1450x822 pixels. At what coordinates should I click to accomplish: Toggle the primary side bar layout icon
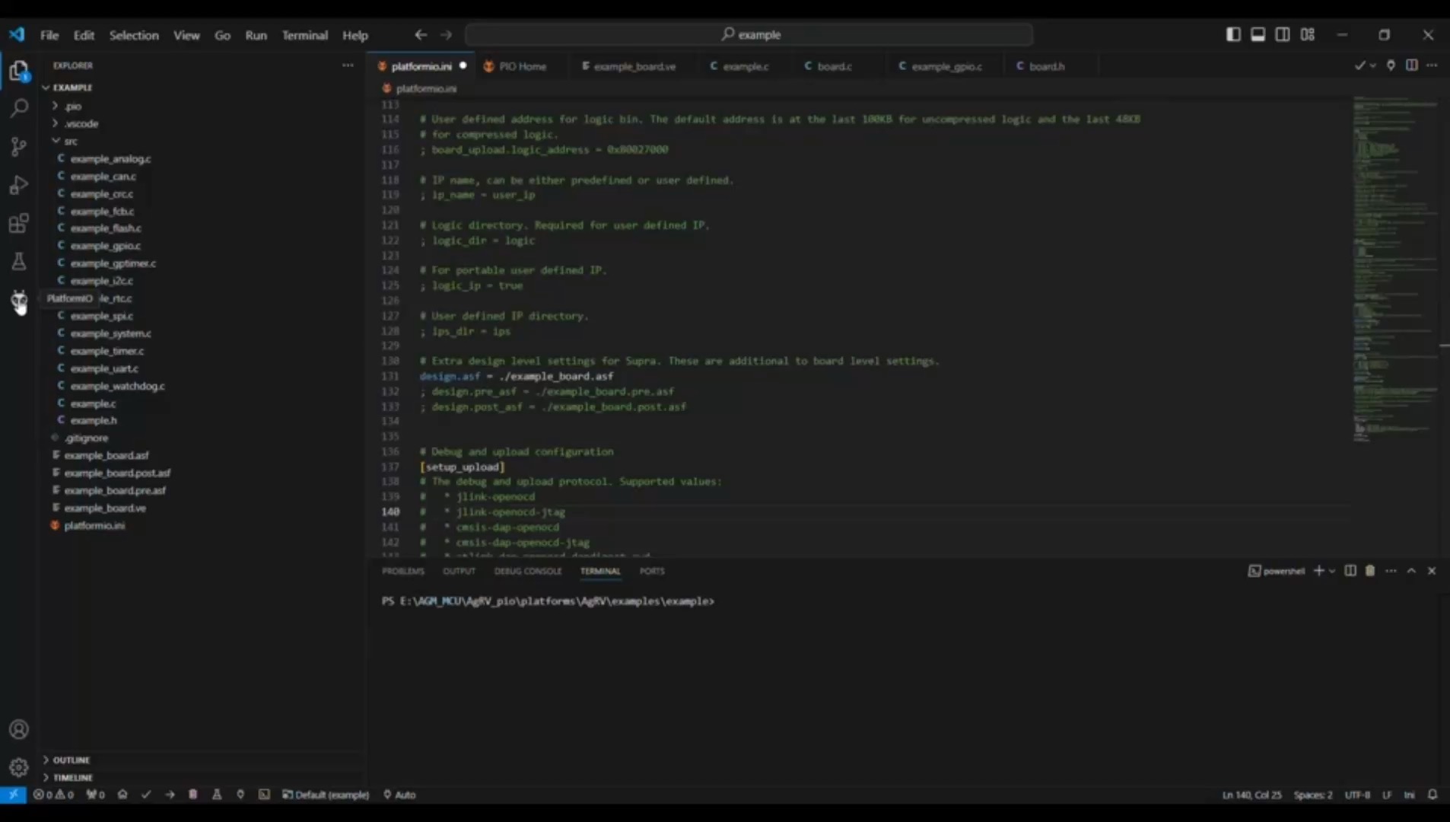[1233, 34]
